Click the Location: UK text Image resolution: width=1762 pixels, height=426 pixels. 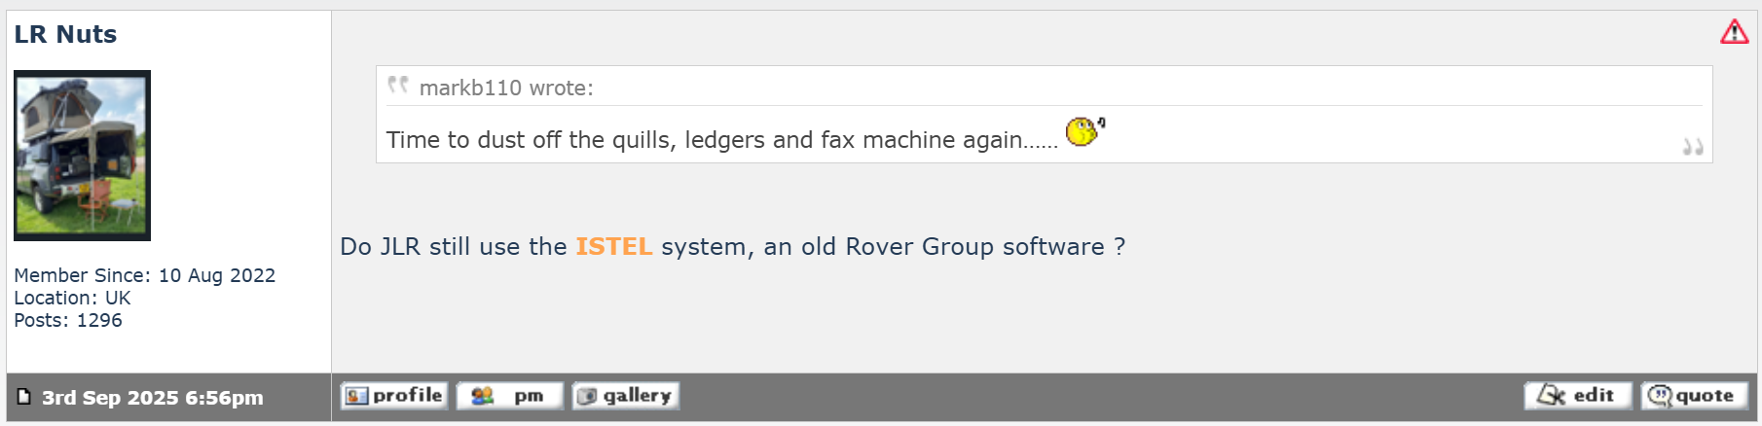(x=72, y=298)
